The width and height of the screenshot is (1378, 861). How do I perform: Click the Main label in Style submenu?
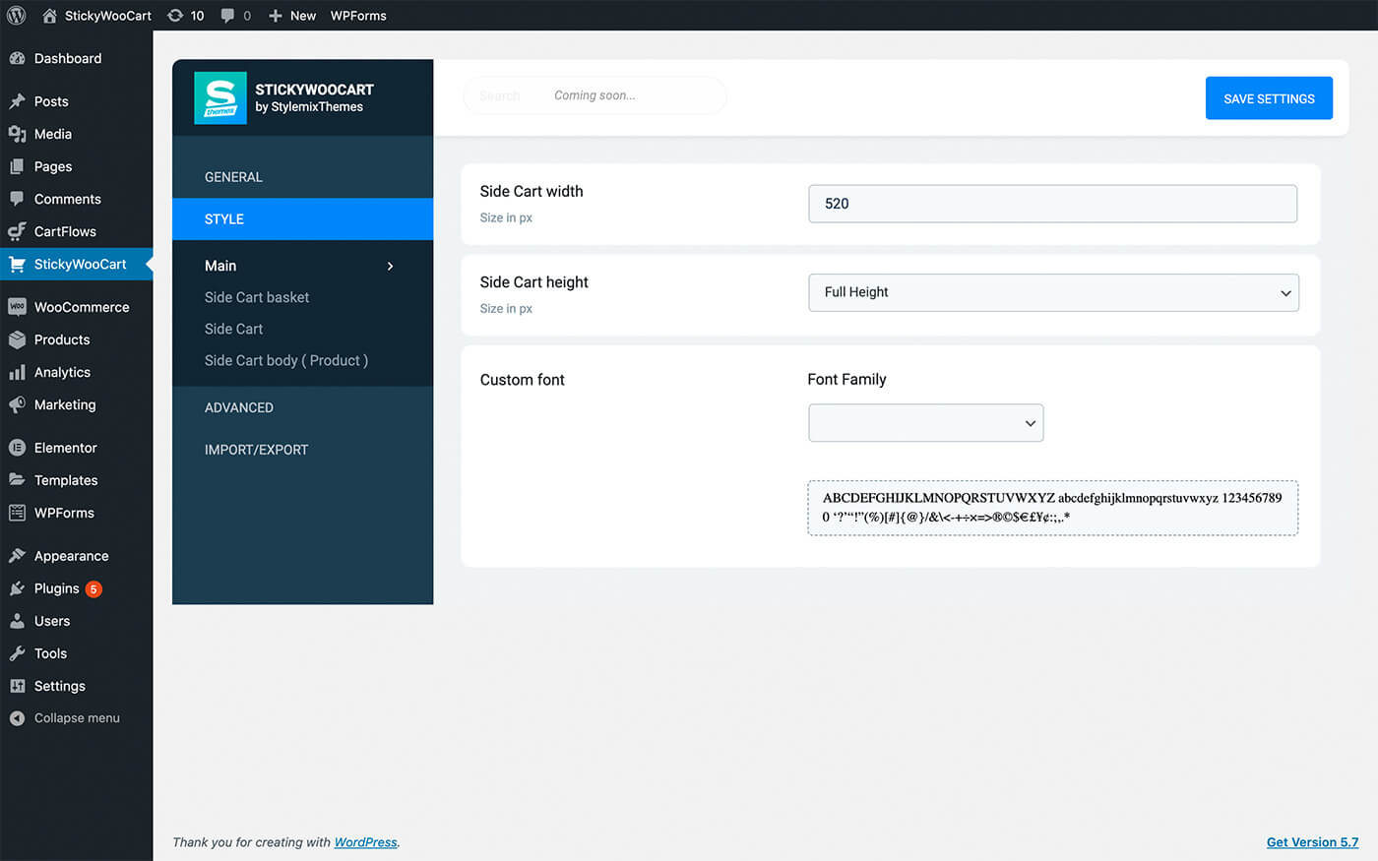(220, 266)
